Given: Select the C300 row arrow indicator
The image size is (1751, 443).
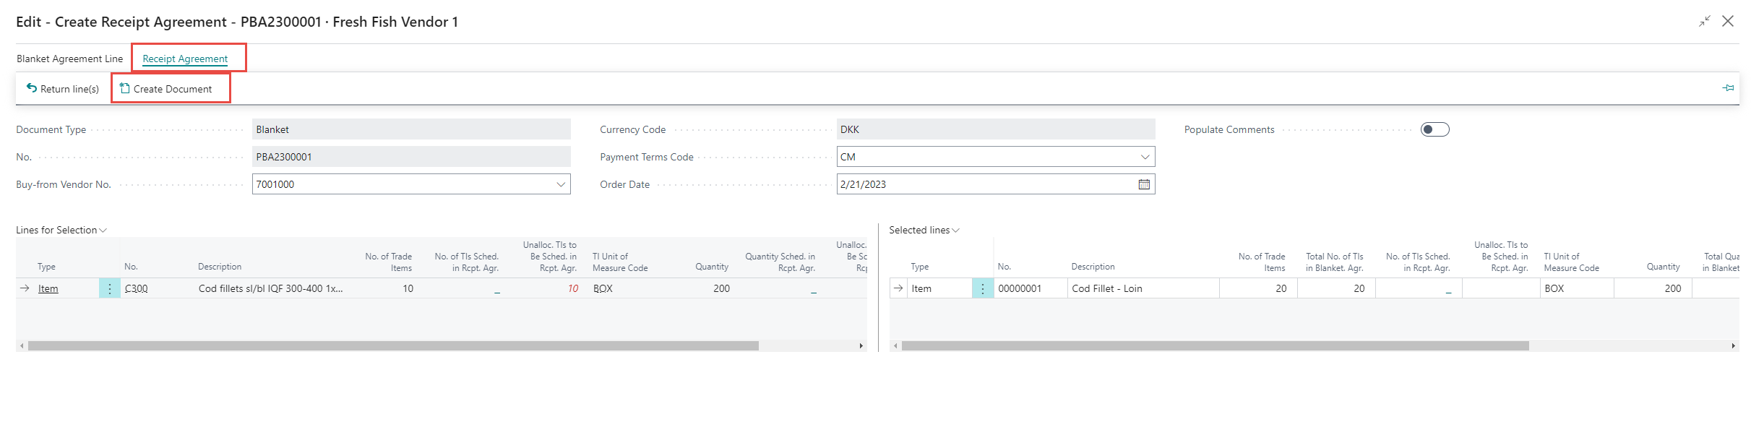Looking at the screenshot, I should [x=25, y=288].
